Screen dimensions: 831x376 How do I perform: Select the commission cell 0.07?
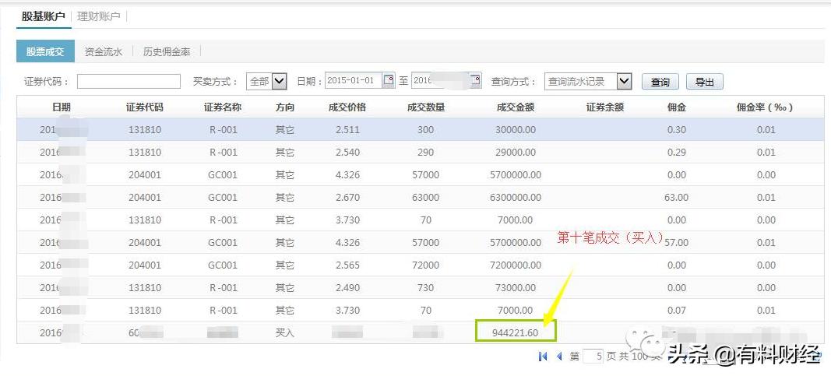coord(677,310)
